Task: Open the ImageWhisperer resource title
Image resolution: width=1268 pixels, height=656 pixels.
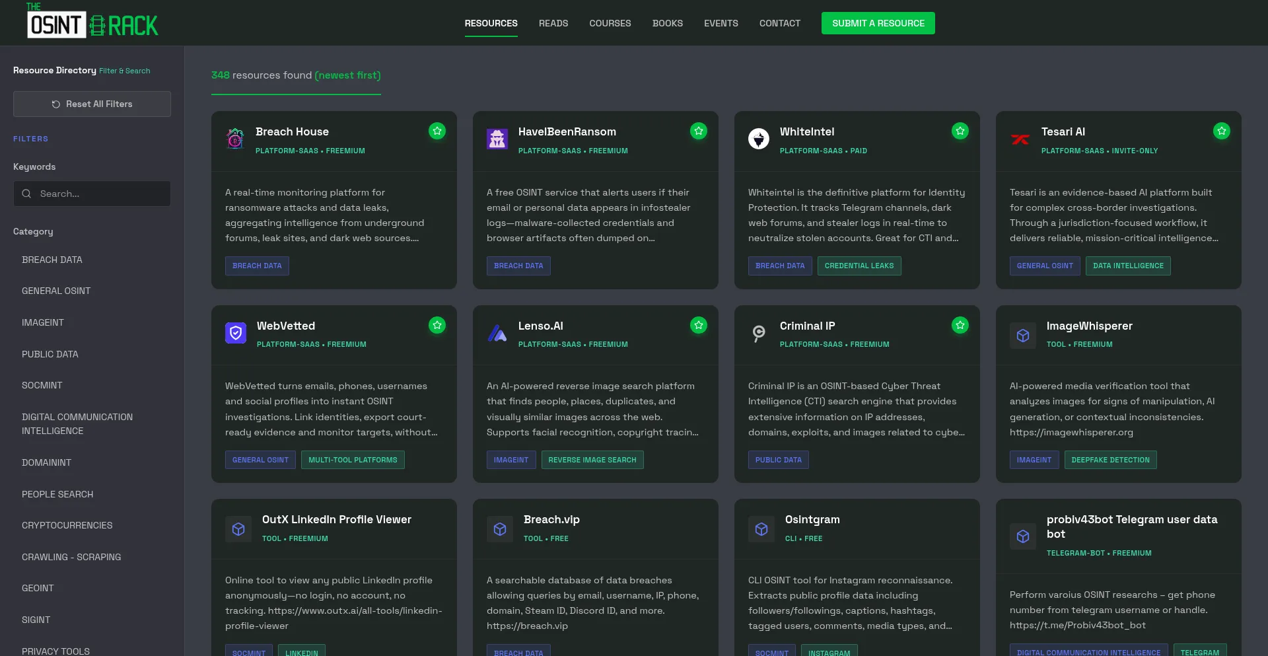Action: tap(1090, 326)
